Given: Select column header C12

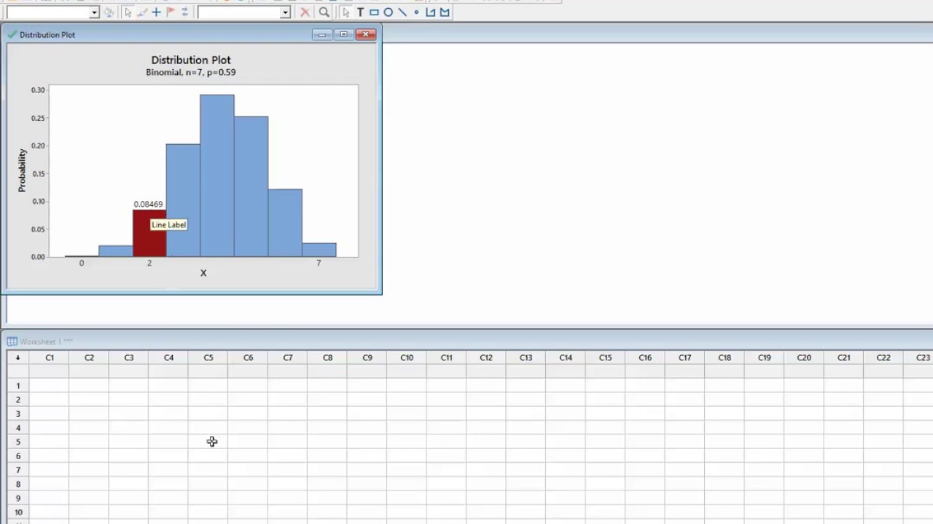Looking at the screenshot, I should [x=486, y=357].
